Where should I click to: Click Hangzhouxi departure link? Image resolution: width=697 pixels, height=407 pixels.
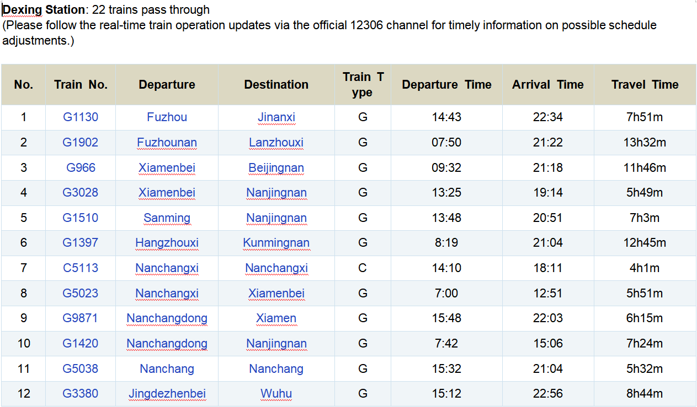point(167,243)
